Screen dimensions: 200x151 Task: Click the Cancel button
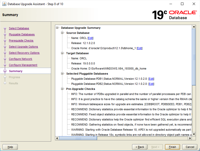(190, 147)
